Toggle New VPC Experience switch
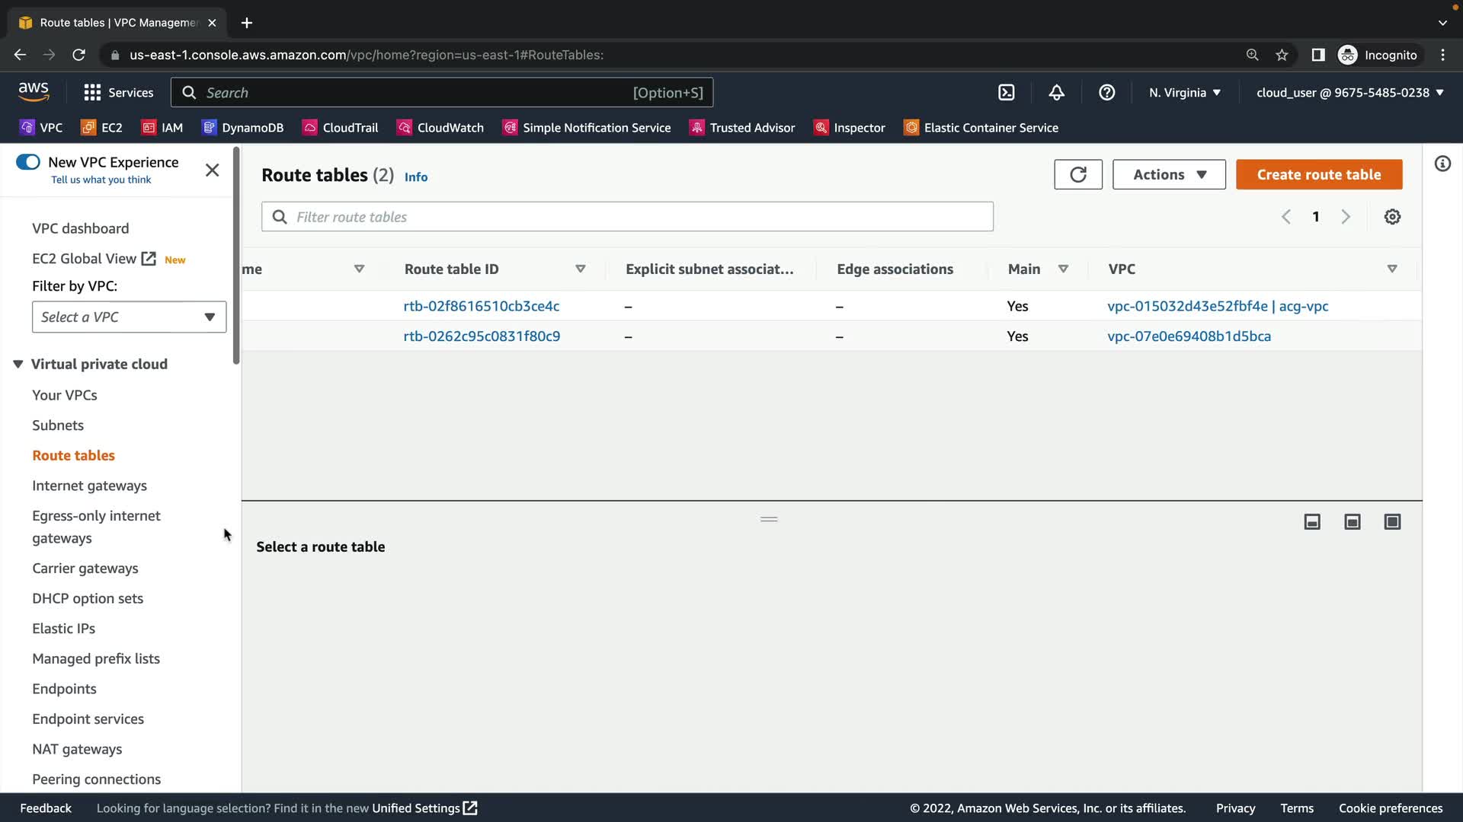 [28, 162]
